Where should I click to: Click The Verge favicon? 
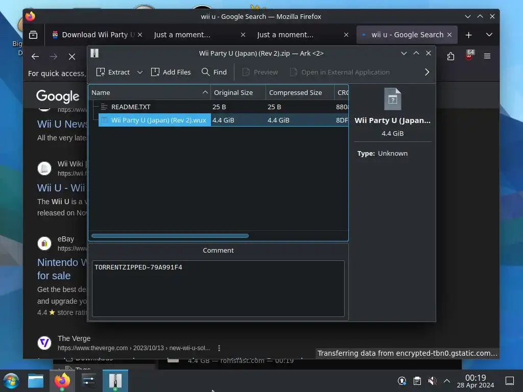[44, 342]
